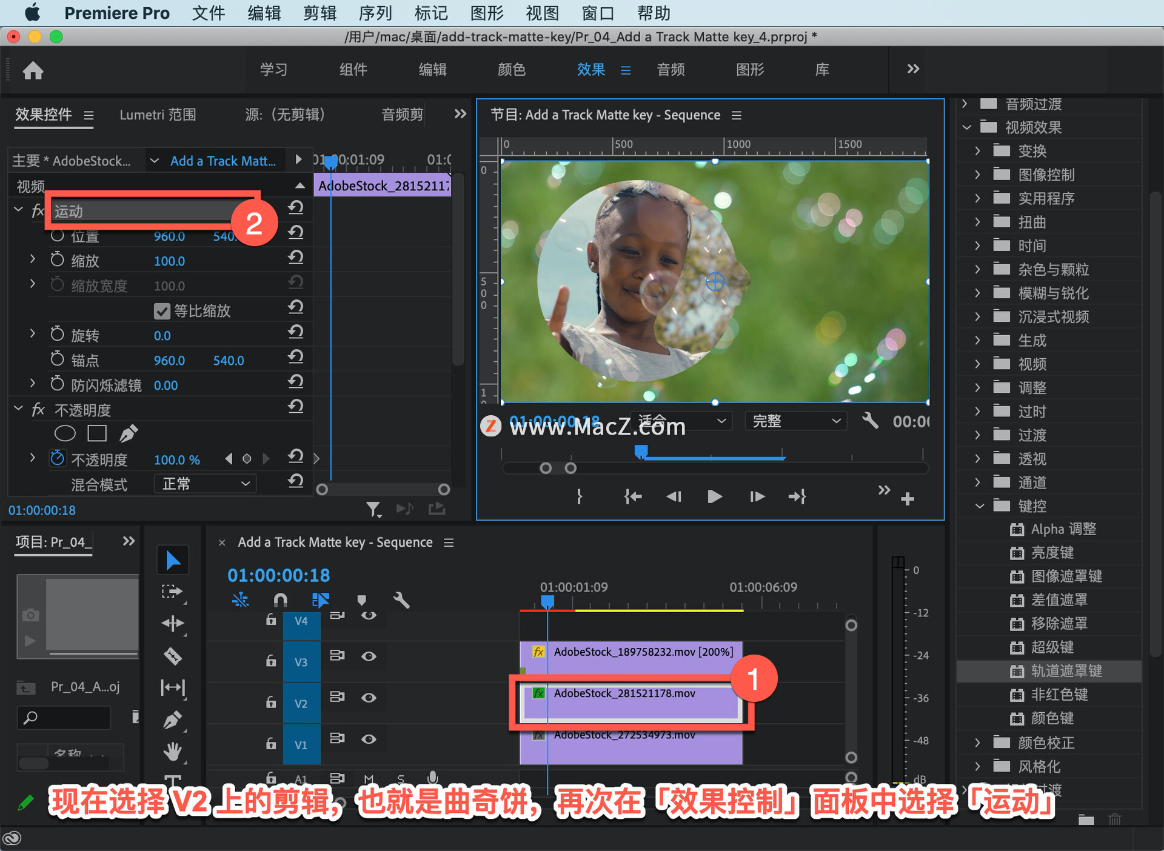Switch to the 颜色 workspace

click(x=512, y=70)
